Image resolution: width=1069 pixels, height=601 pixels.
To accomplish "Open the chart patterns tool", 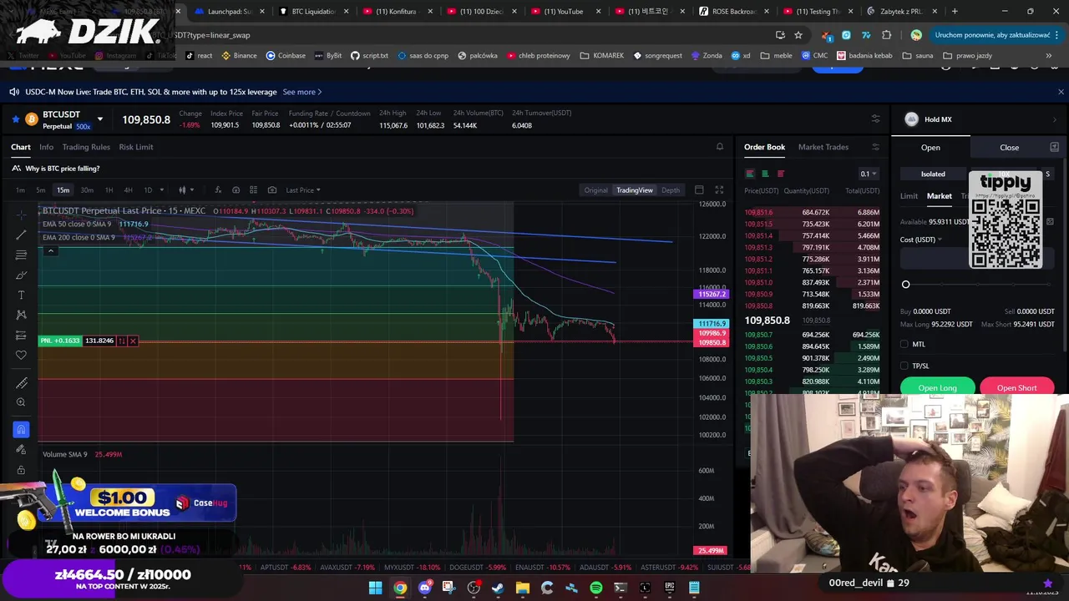I will pyautogui.click(x=21, y=315).
